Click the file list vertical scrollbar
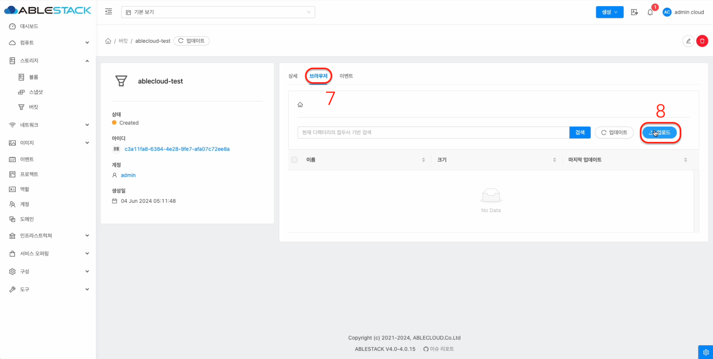The height and width of the screenshot is (359, 713). coord(697,201)
